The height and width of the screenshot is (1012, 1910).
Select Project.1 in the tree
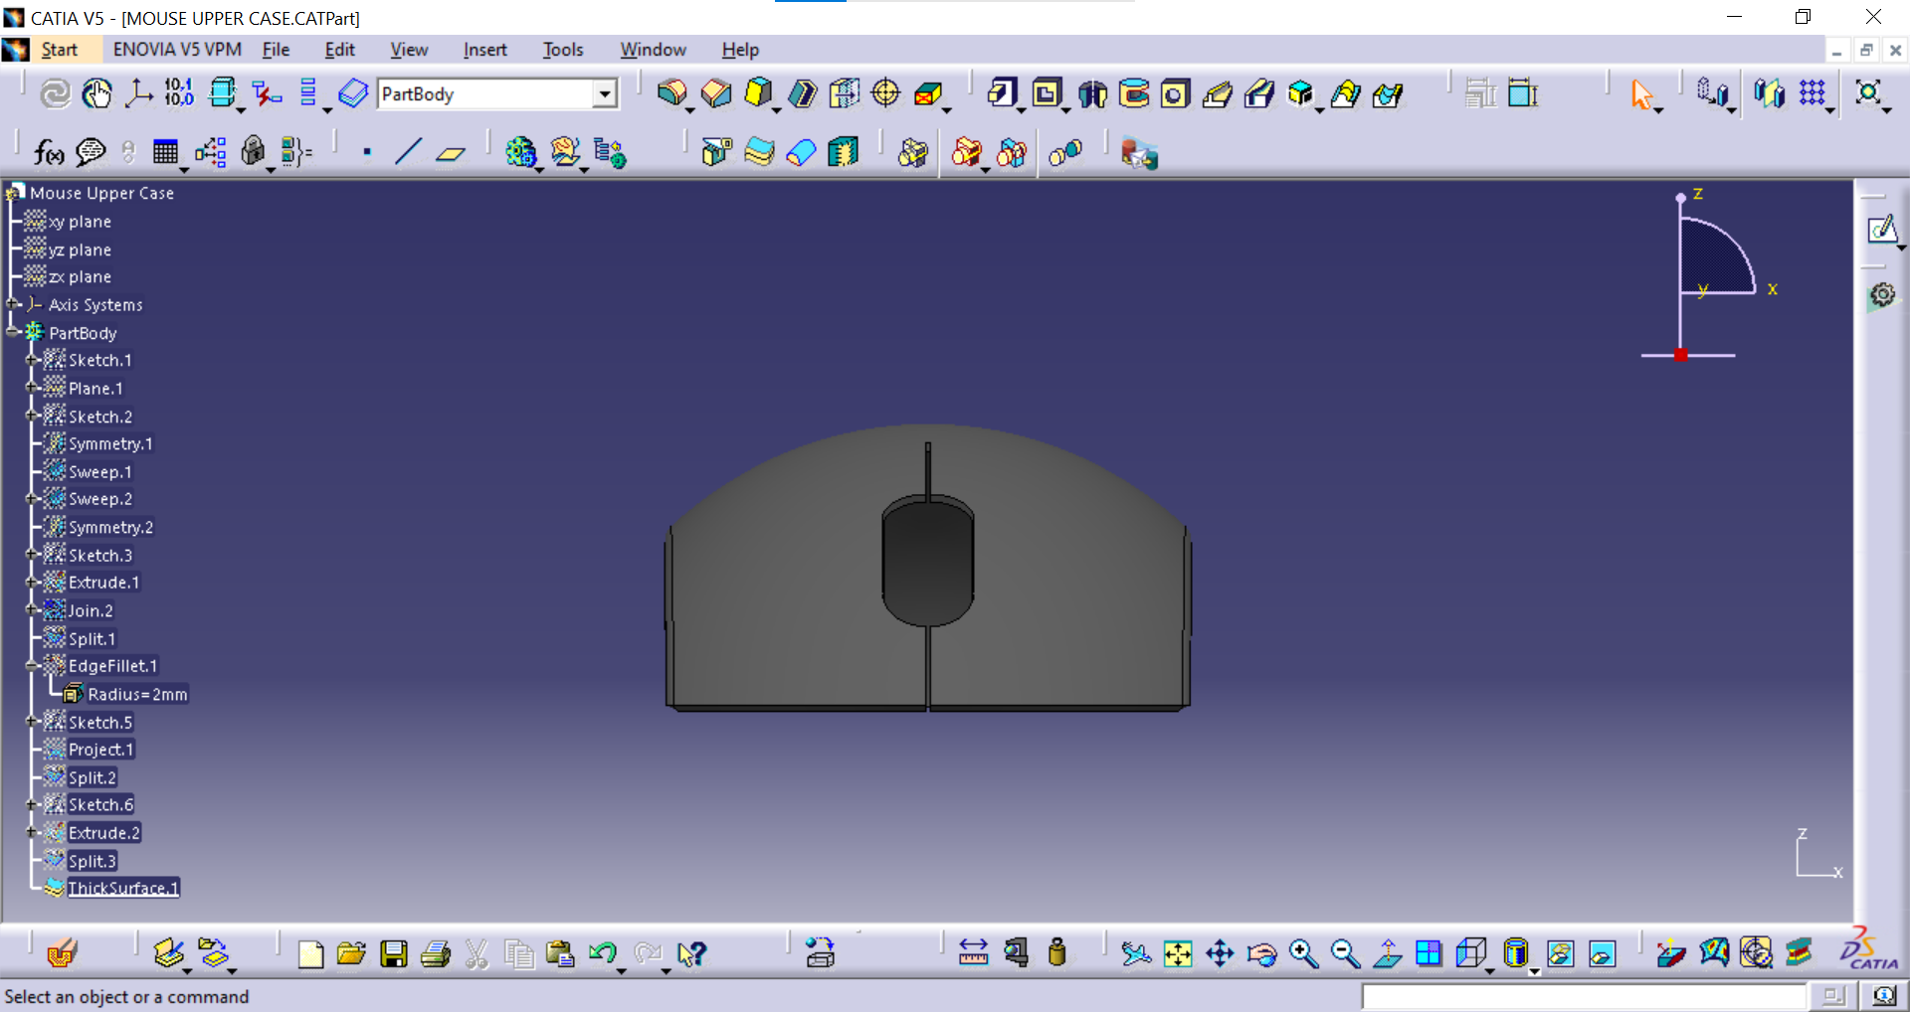pyautogui.click(x=100, y=750)
